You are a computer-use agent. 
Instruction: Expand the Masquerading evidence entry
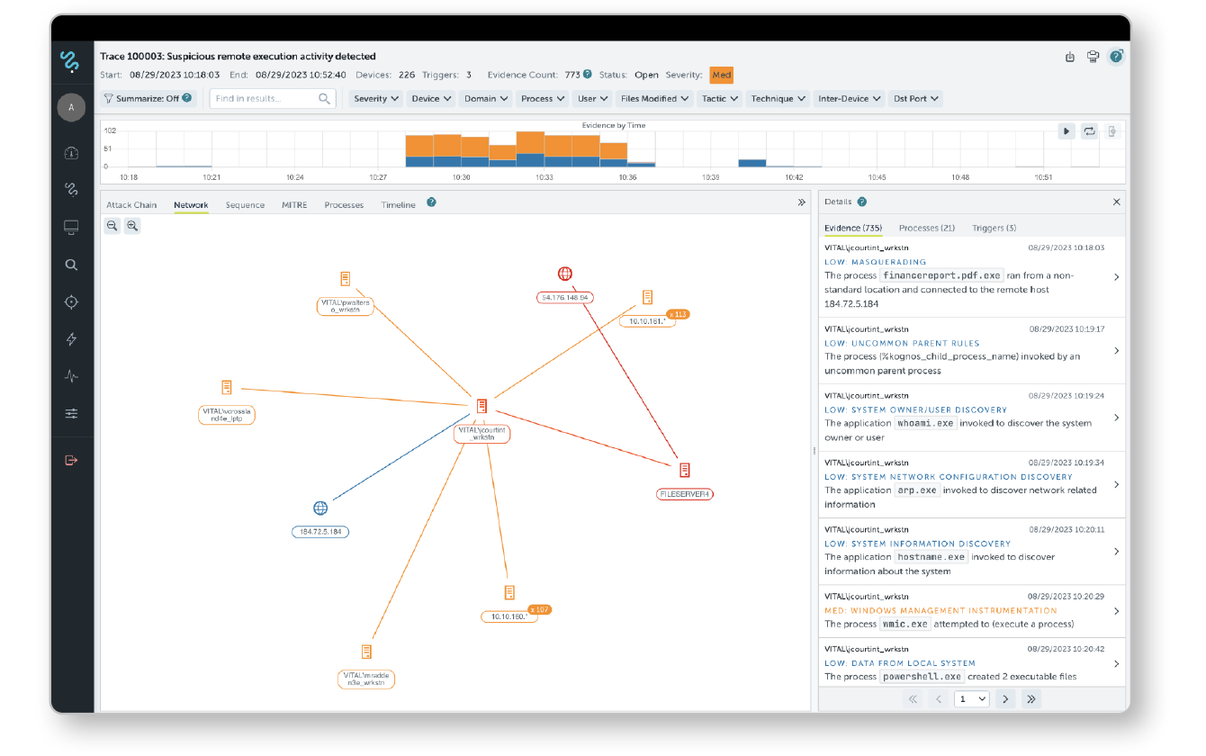point(1116,277)
